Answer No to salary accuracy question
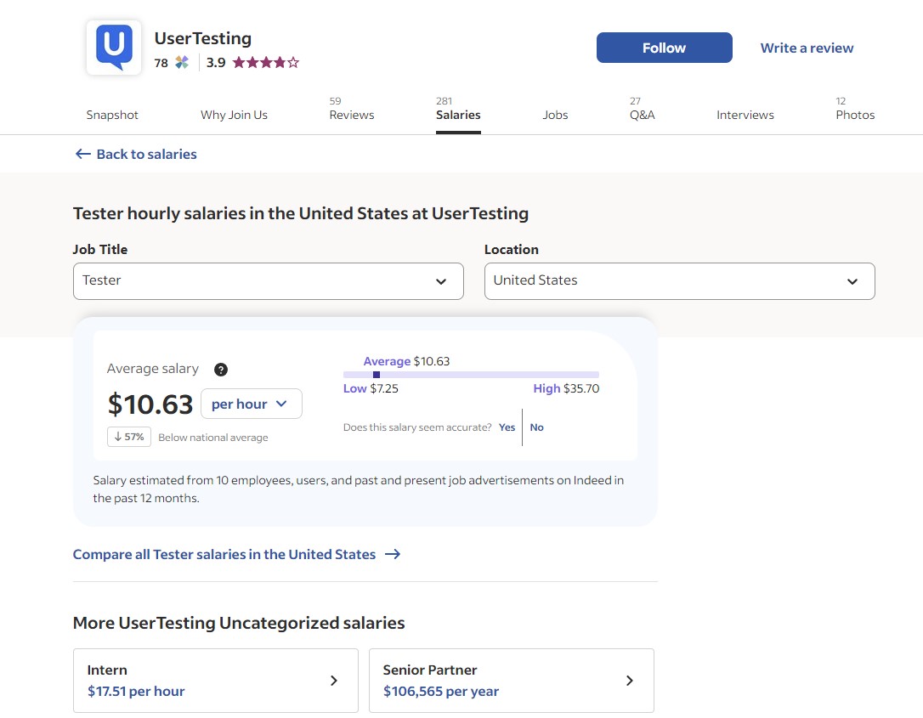923x718 pixels. (x=537, y=427)
